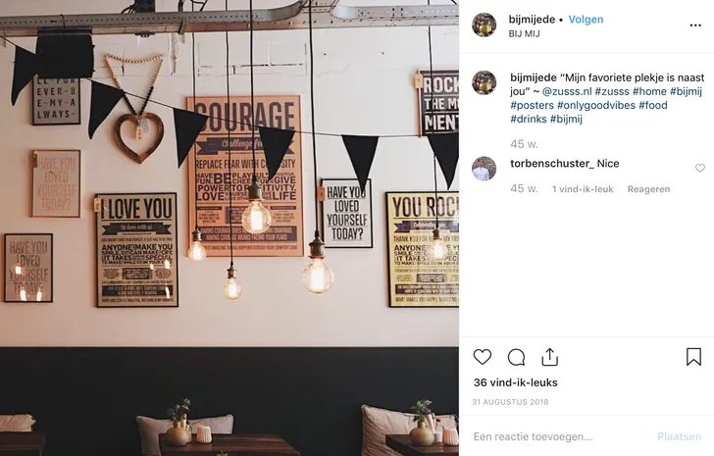Like torbenschuster_'s comment with small heart
Viewport: 714px width, 456px height.
tap(700, 168)
